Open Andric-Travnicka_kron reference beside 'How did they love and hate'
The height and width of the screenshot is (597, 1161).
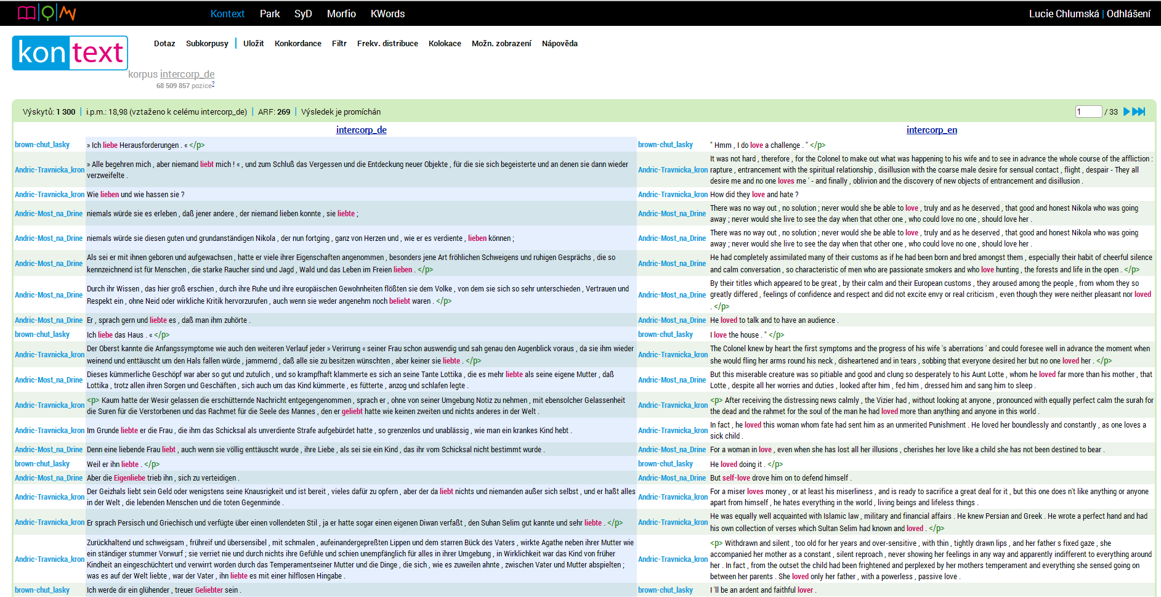pos(673,195)
